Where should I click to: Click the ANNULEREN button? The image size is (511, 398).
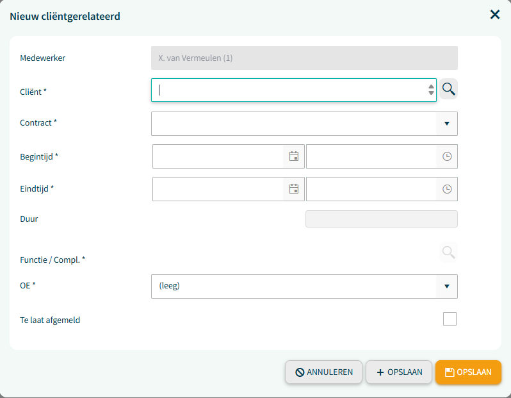pos(323,372)
